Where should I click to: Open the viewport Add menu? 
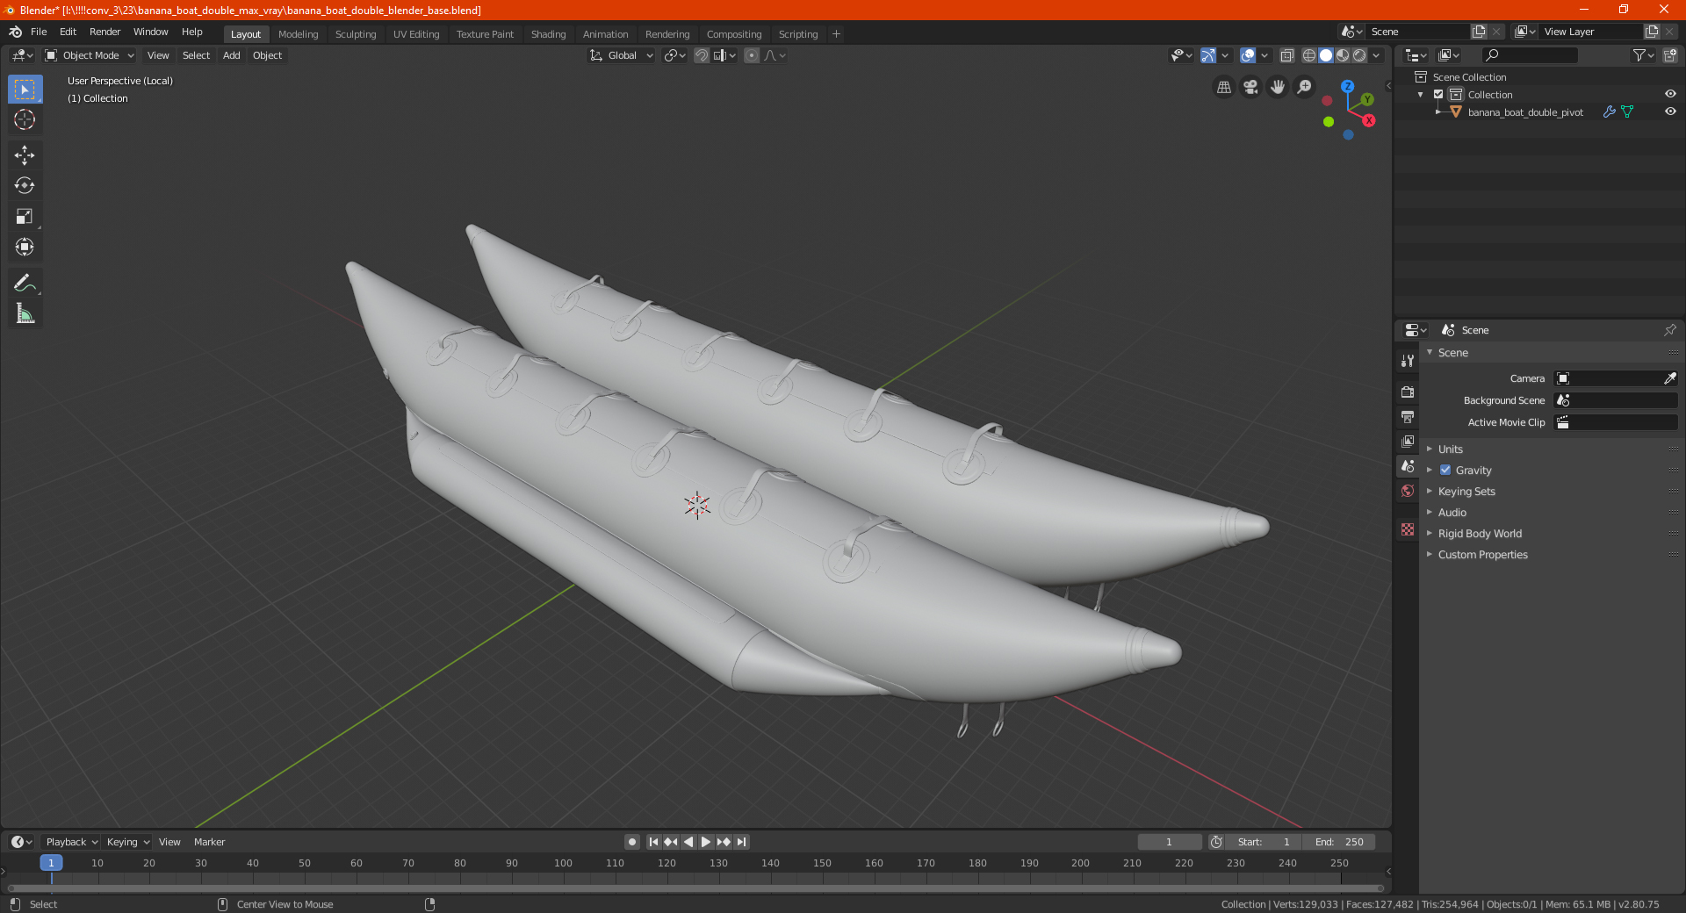231,55
